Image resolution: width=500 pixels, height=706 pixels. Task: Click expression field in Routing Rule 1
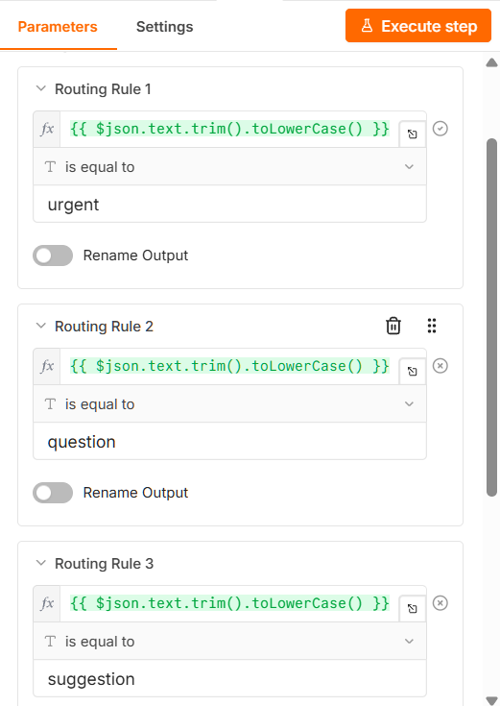[x=229, y=130]
